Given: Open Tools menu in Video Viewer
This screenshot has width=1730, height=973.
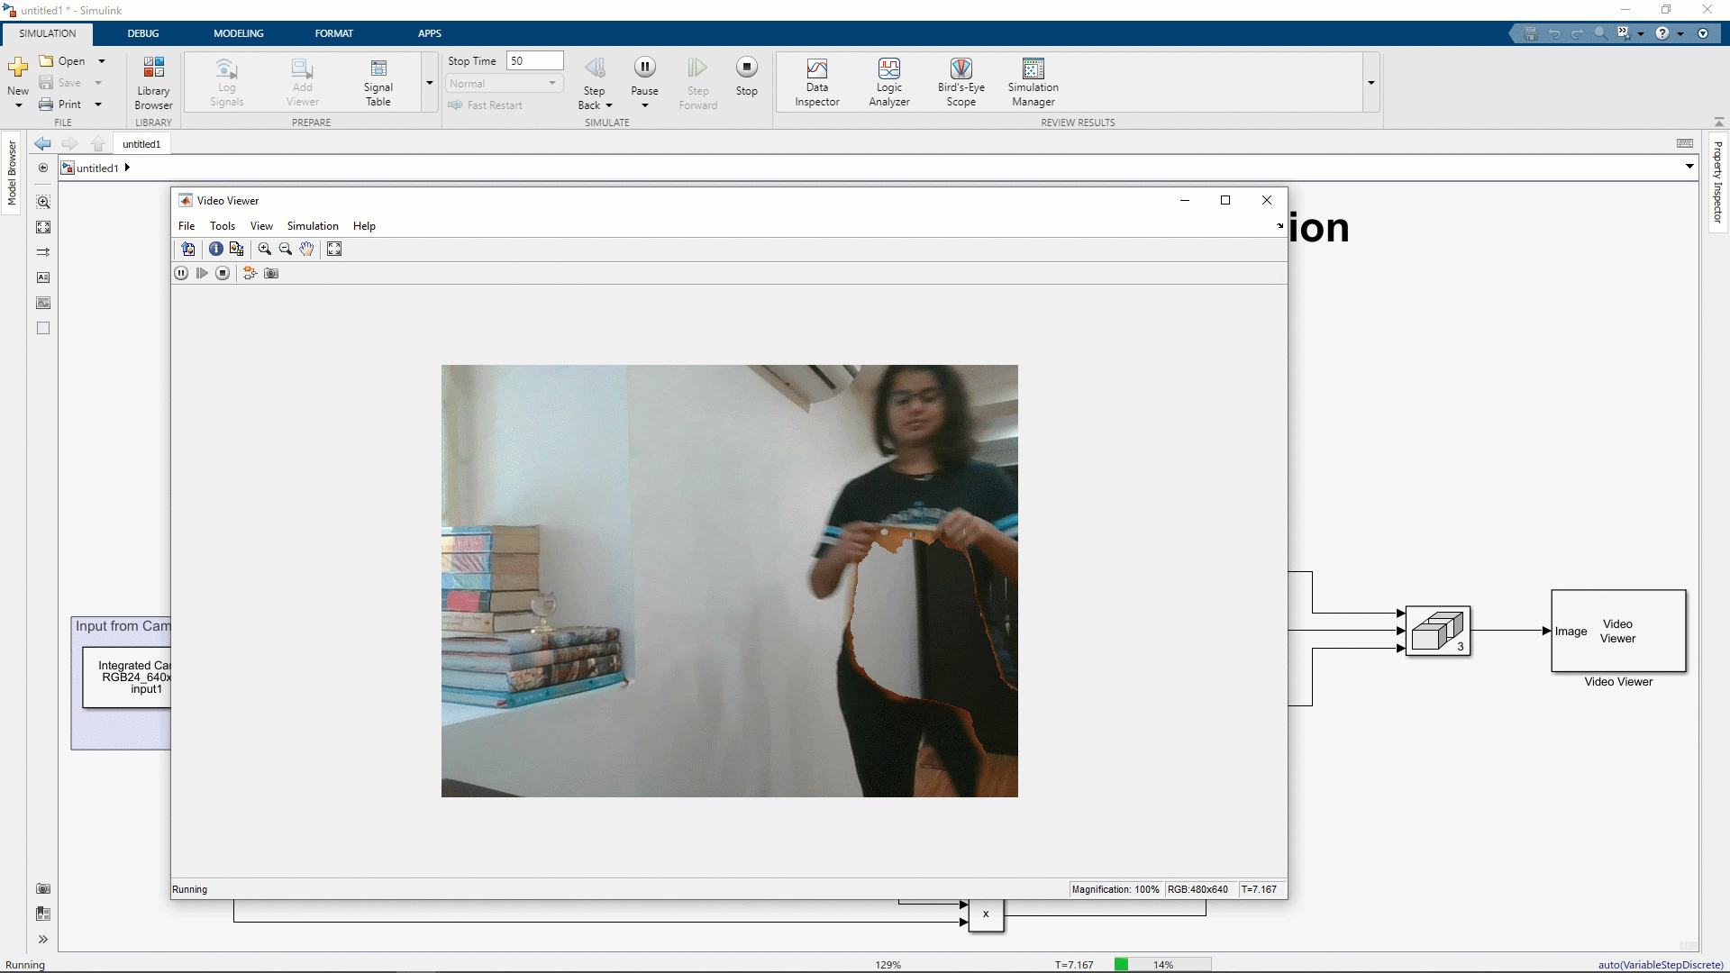Looking at the screenshot, I should click(x=222, y=226).
